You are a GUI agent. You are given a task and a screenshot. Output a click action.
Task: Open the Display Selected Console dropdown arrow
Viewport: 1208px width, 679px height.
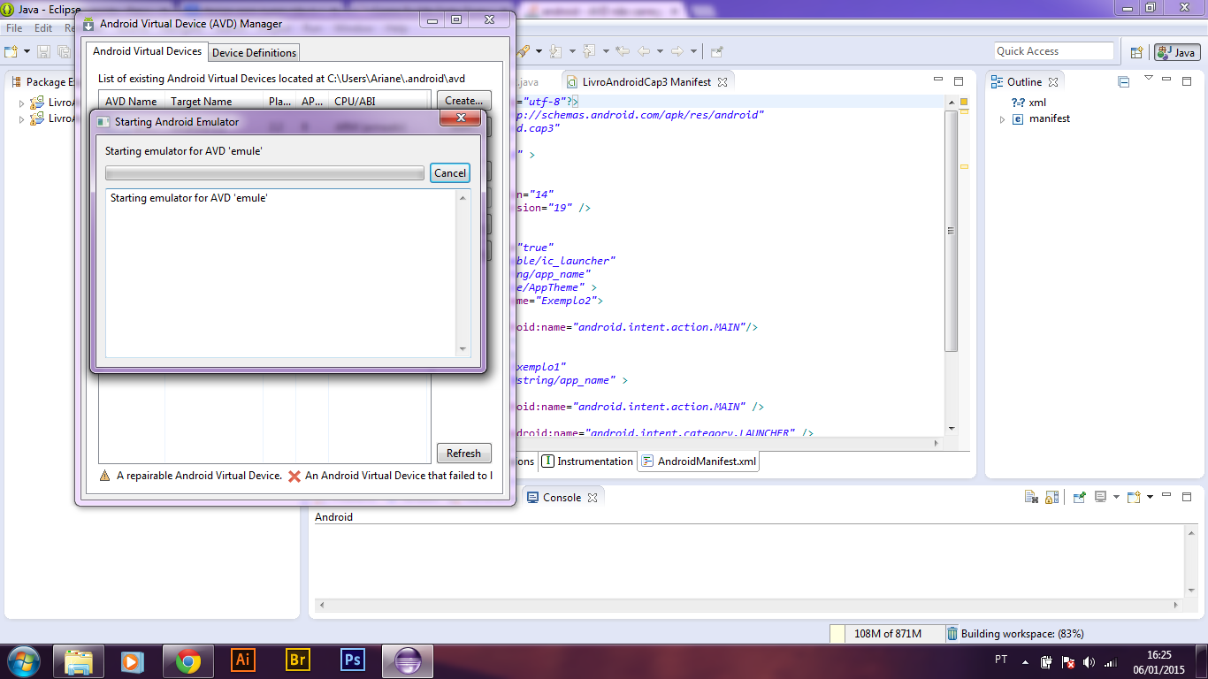(x=1116, y=498)
